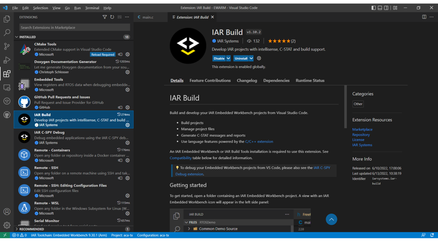This screenshot has height=244, width=438.
Task: Close the Extension: IAR Build tab
Action: pyautogui.click(x=212, y=17)
